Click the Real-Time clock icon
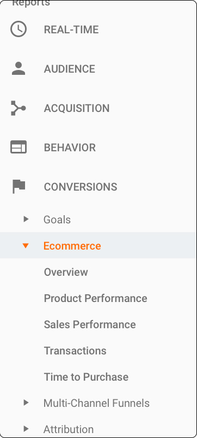The width and height of the screenshot is (197, 438). (19, 29)
